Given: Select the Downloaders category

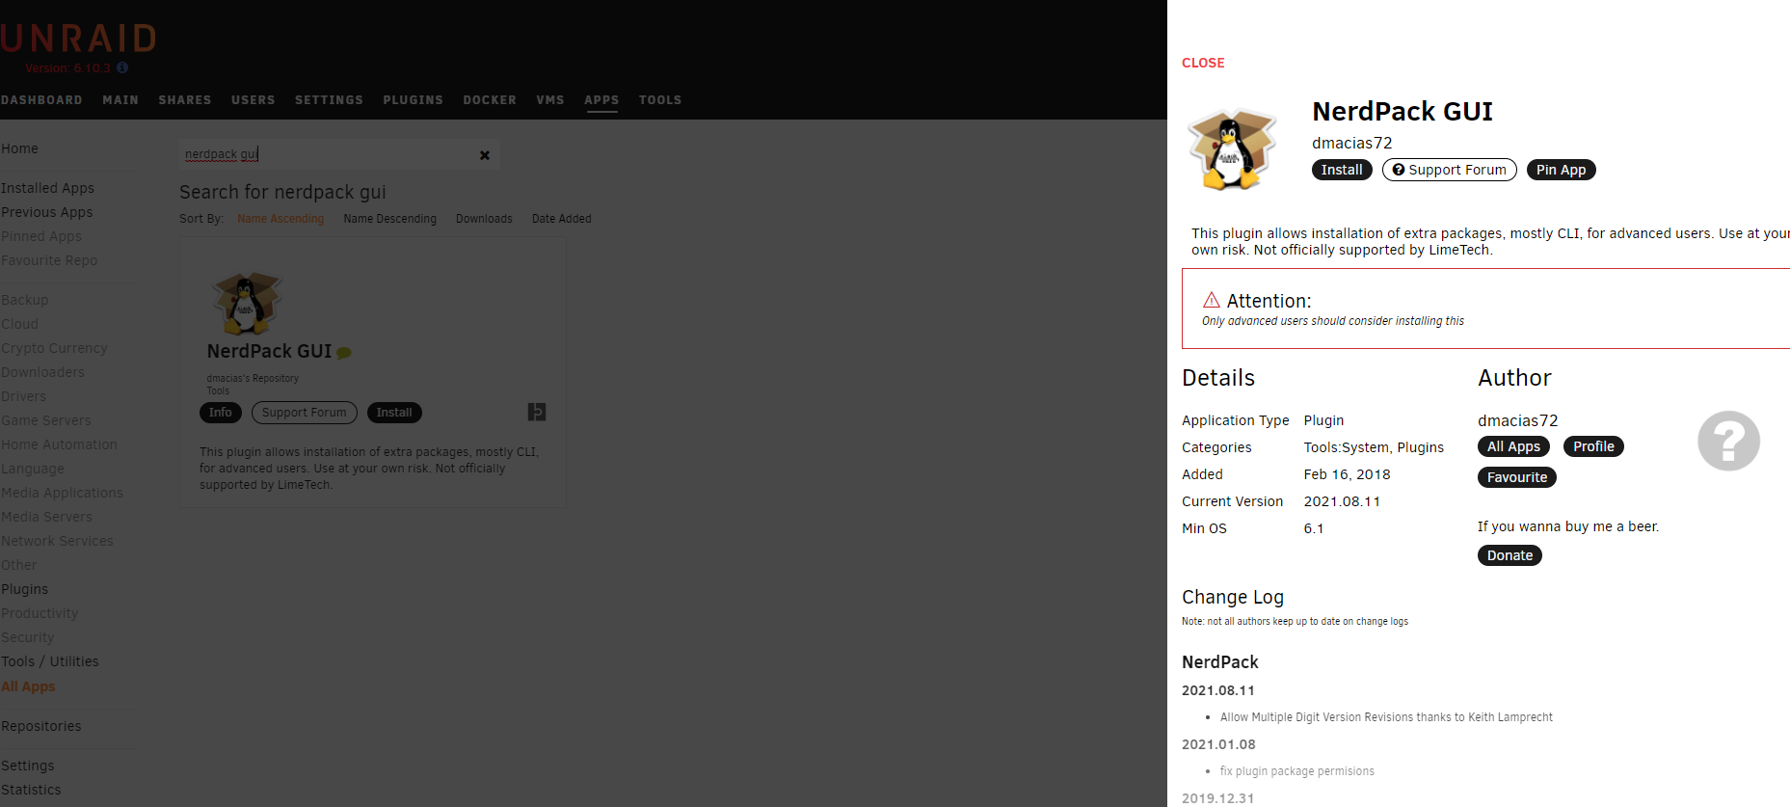Looking at the screenshot, I should point(42,372).
